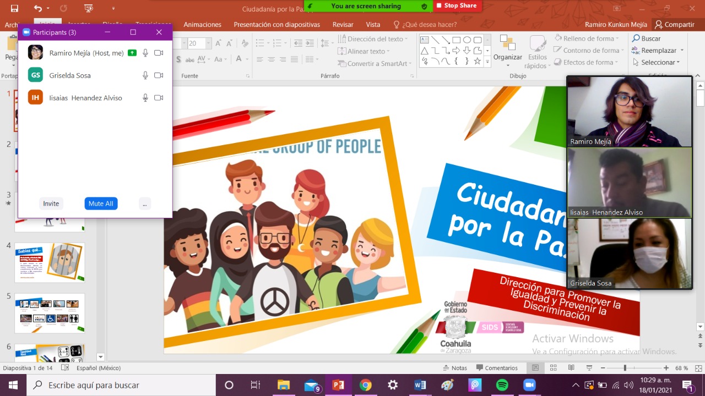This screenshot has width=705, height=396.
Task: Open the Animaciones ribbon tab
Action: (x=202, y=24)
